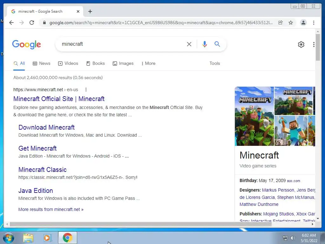Bookmark this tab with the star icon
Image resolution: width=325 pixels, height=244 pixels.
[291, 23]
